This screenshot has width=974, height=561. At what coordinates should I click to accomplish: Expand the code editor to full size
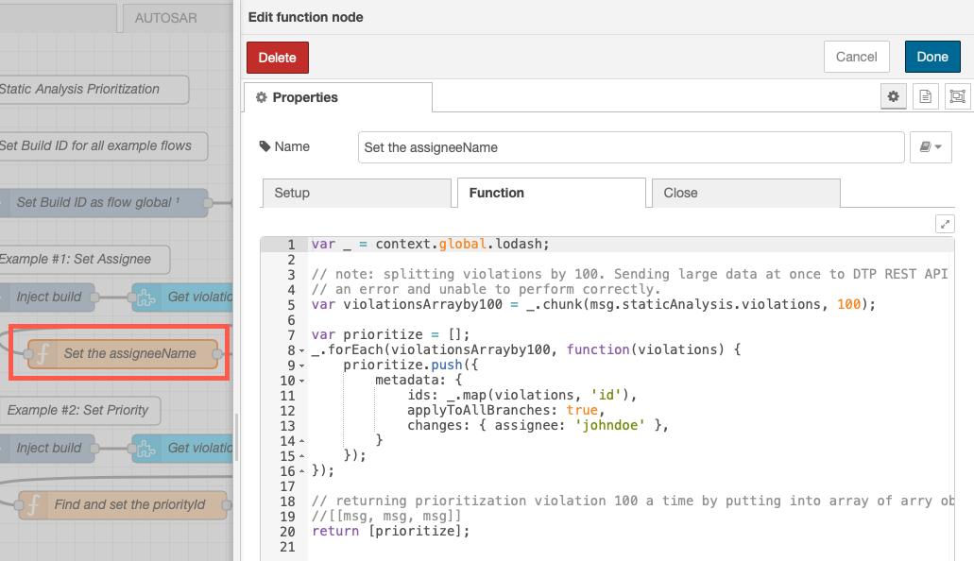(945, 224)
